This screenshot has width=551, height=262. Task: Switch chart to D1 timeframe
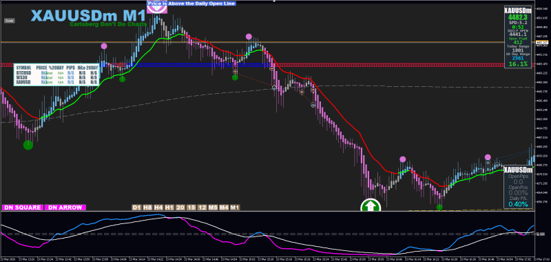click(136, 208)
